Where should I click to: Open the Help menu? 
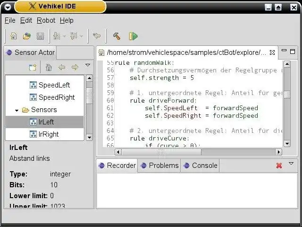(67, 20)
